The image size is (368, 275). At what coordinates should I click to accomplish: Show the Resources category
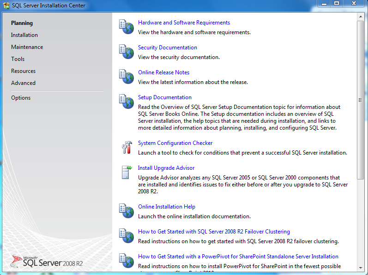23,71
